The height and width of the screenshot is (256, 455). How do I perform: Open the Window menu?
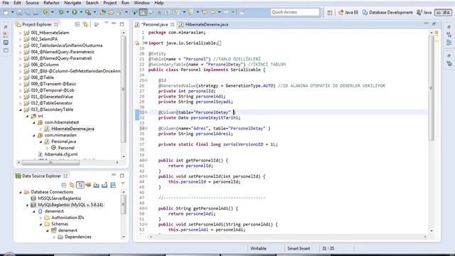coord(141,3)
